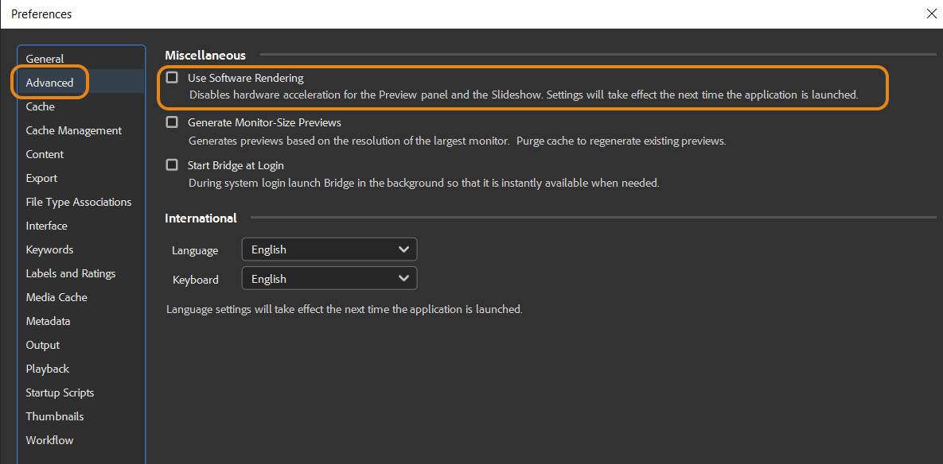Open the Thumbnails settings page
Image resolution: width=943 pixels, height=464 pixels.
point(54,416)
